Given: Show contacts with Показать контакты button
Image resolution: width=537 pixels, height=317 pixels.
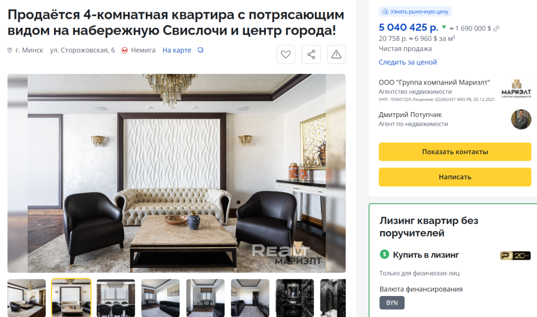Looking at the screenshot, I should 455,152.
